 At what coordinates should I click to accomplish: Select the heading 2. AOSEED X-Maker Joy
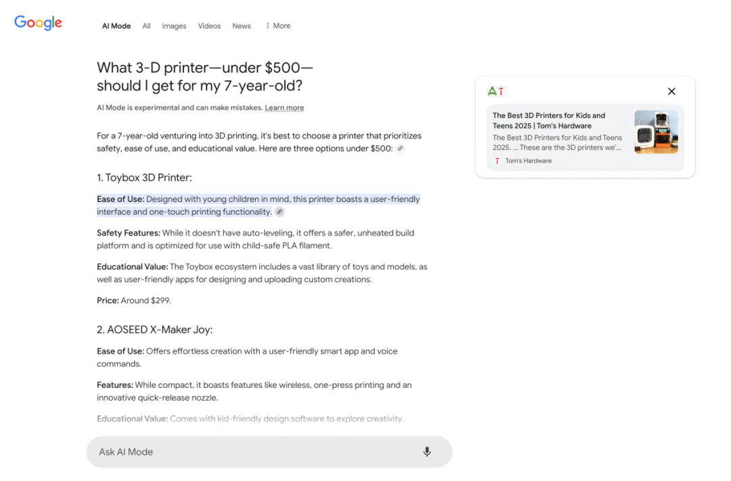click(154, 330)
